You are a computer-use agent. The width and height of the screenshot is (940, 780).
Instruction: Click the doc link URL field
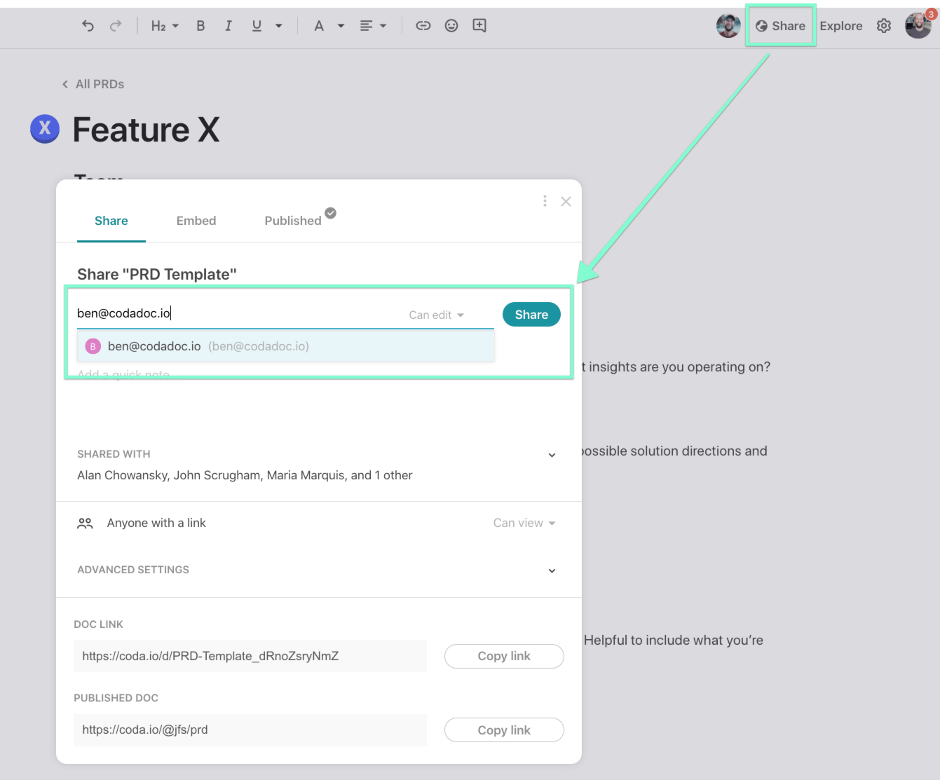click(x=250, y=656)
